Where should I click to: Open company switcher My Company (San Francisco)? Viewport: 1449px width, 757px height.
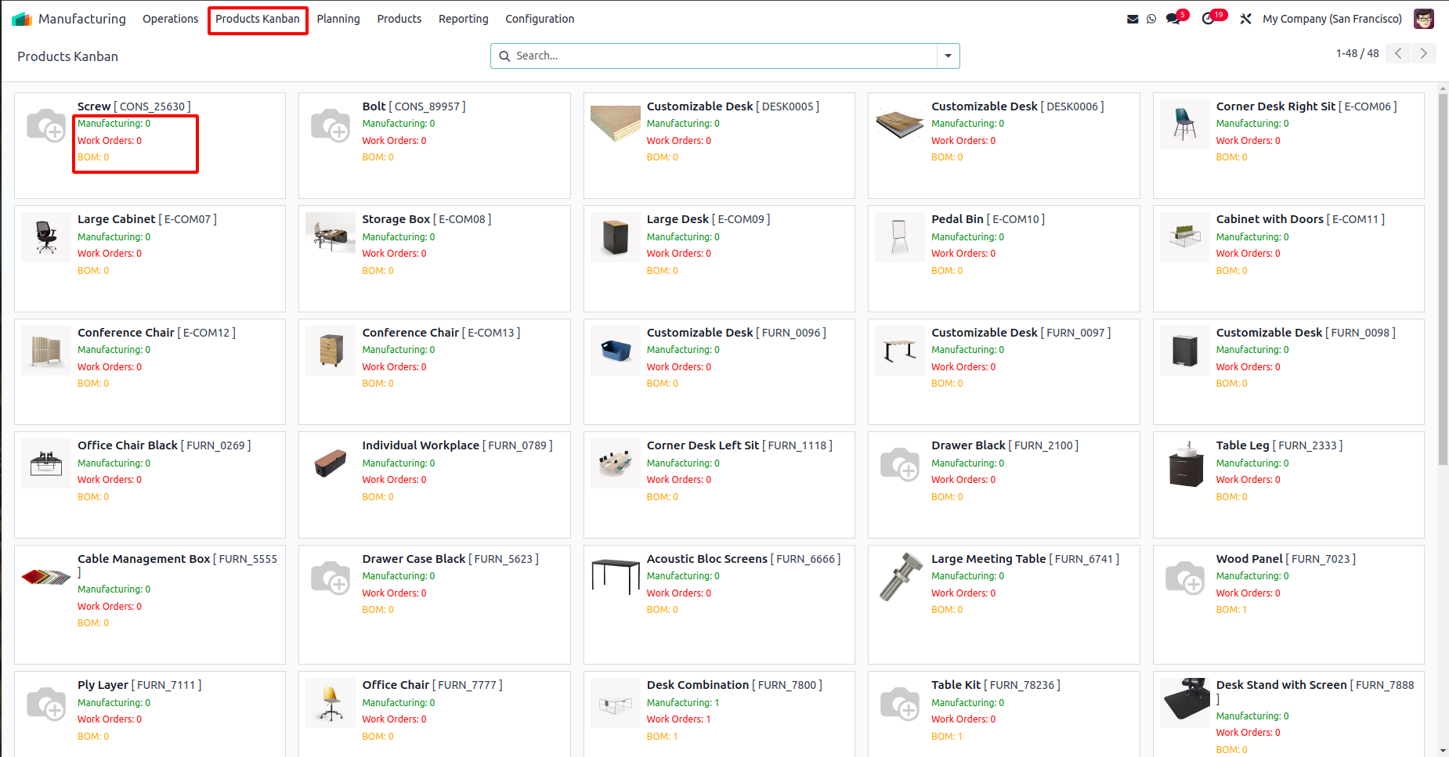click(1332, 19)
